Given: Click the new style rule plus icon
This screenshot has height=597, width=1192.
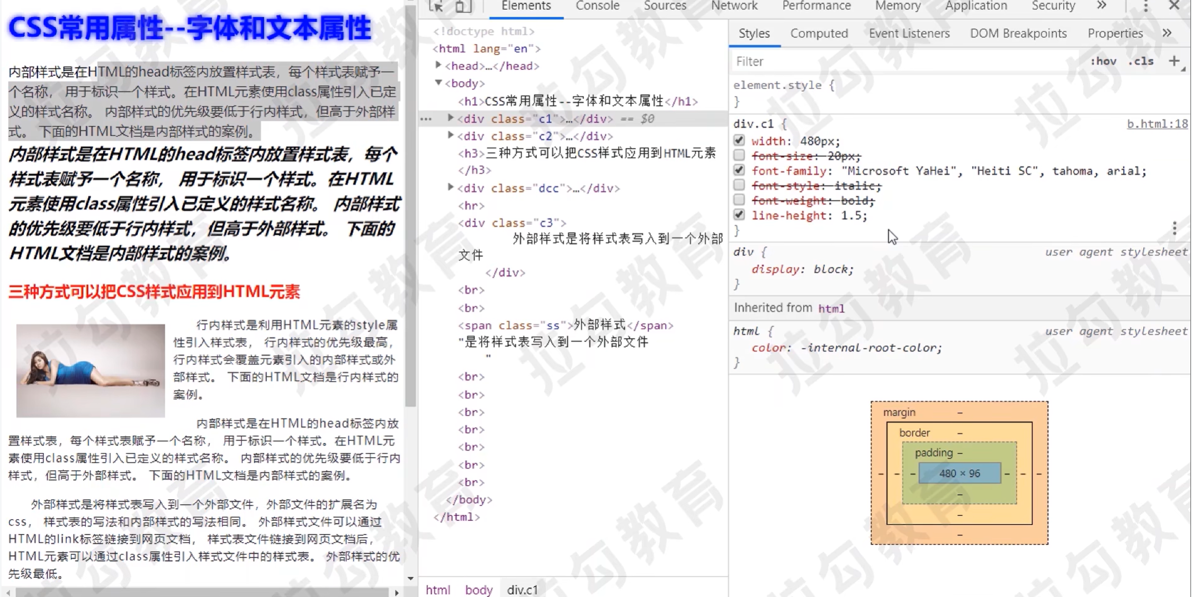Looking at the screenshot, I should (1174, 61).
